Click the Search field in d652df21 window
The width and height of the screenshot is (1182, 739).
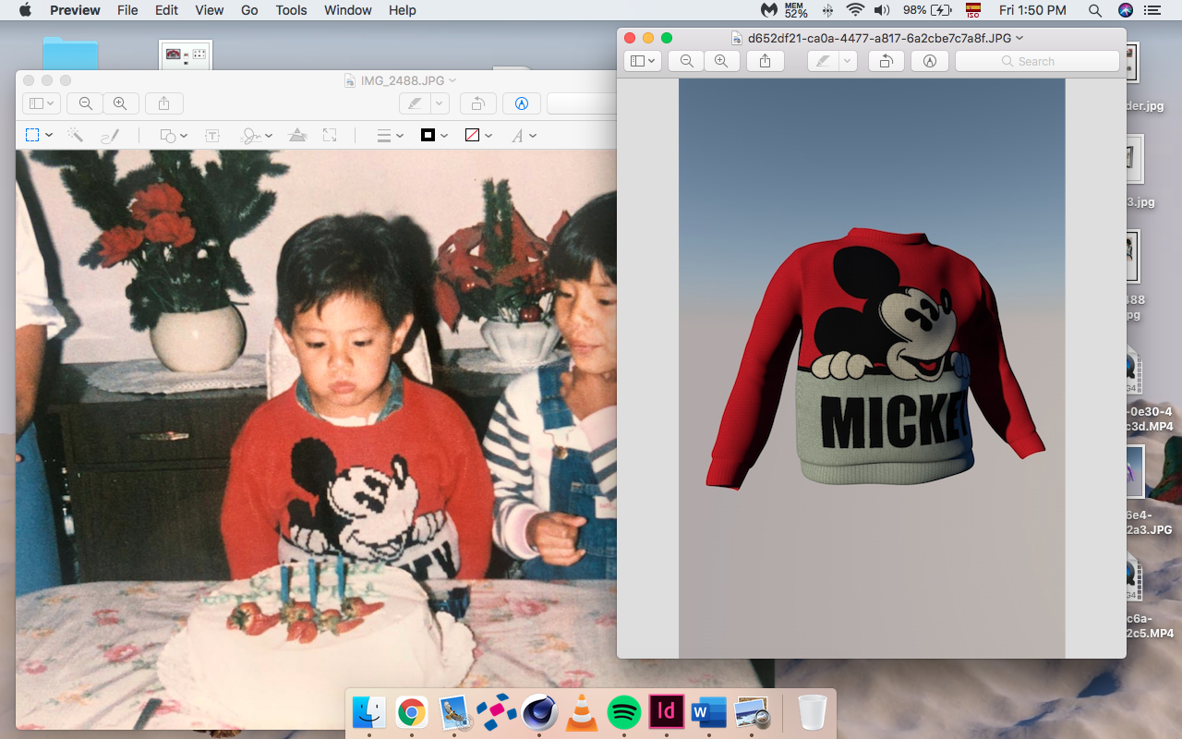click(x=1037, y=61)
